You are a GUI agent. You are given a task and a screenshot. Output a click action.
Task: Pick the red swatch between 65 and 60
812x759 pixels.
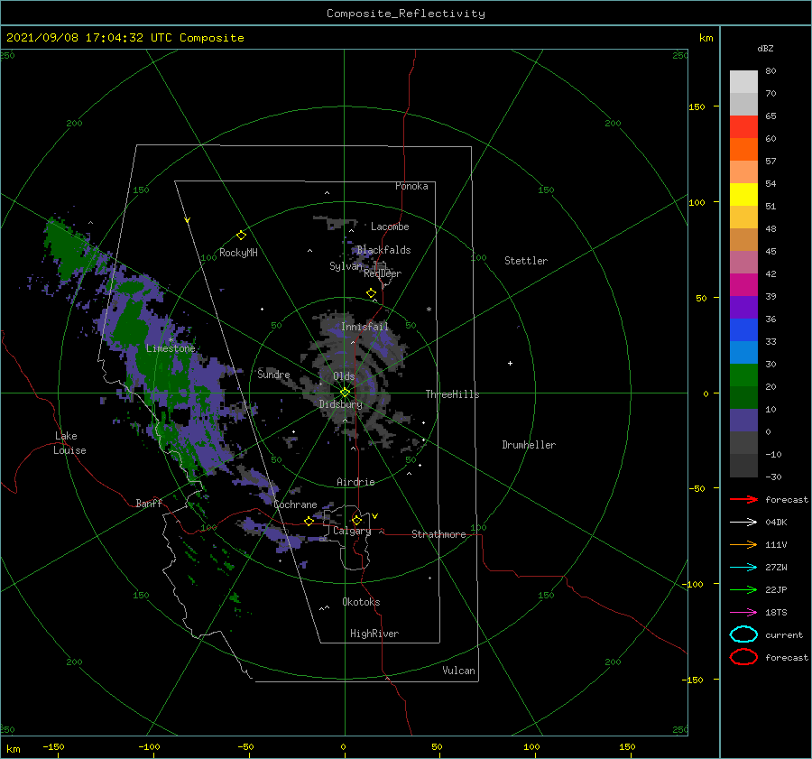pos(743,127)
